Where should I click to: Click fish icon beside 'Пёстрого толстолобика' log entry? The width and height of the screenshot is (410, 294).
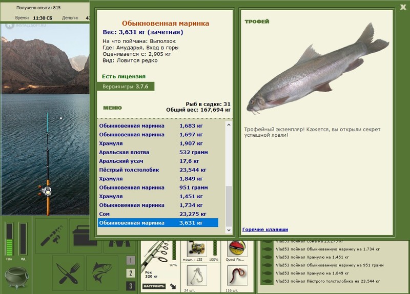[266, 282]
